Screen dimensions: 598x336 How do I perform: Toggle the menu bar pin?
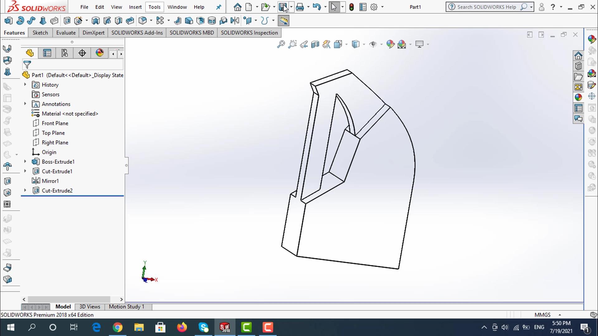point(219,7)
